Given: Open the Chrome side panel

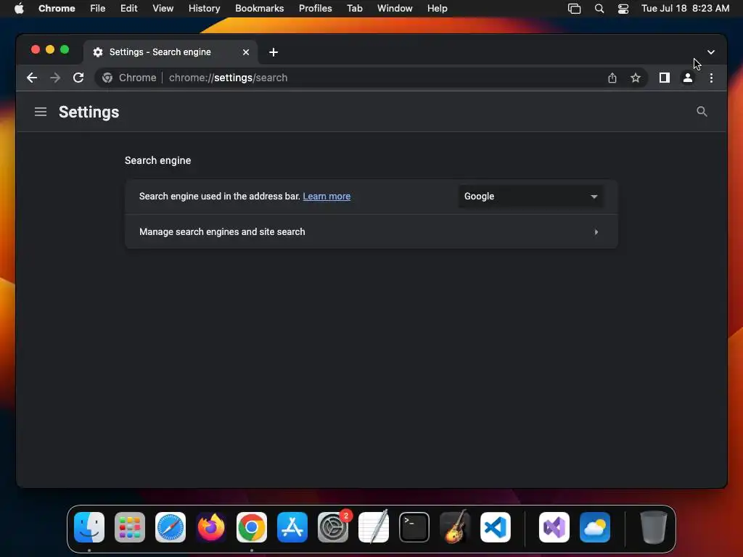Looking at the screenshot, I should pos(665,78).
